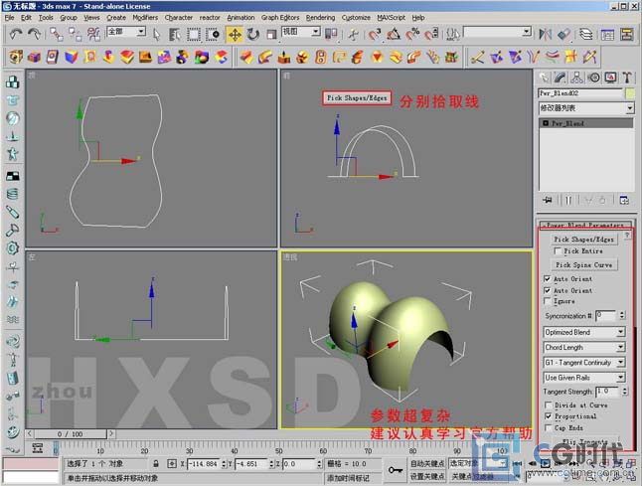Image resolution: width=642 pixels, height=486 pixels.
Task: Toggle Show End Result in modifier stack
Action: coord(568,200)
